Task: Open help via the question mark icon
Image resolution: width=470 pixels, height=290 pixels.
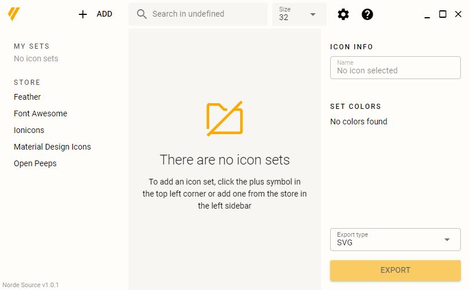Action: pyautogui.click(x=367, y=14)
